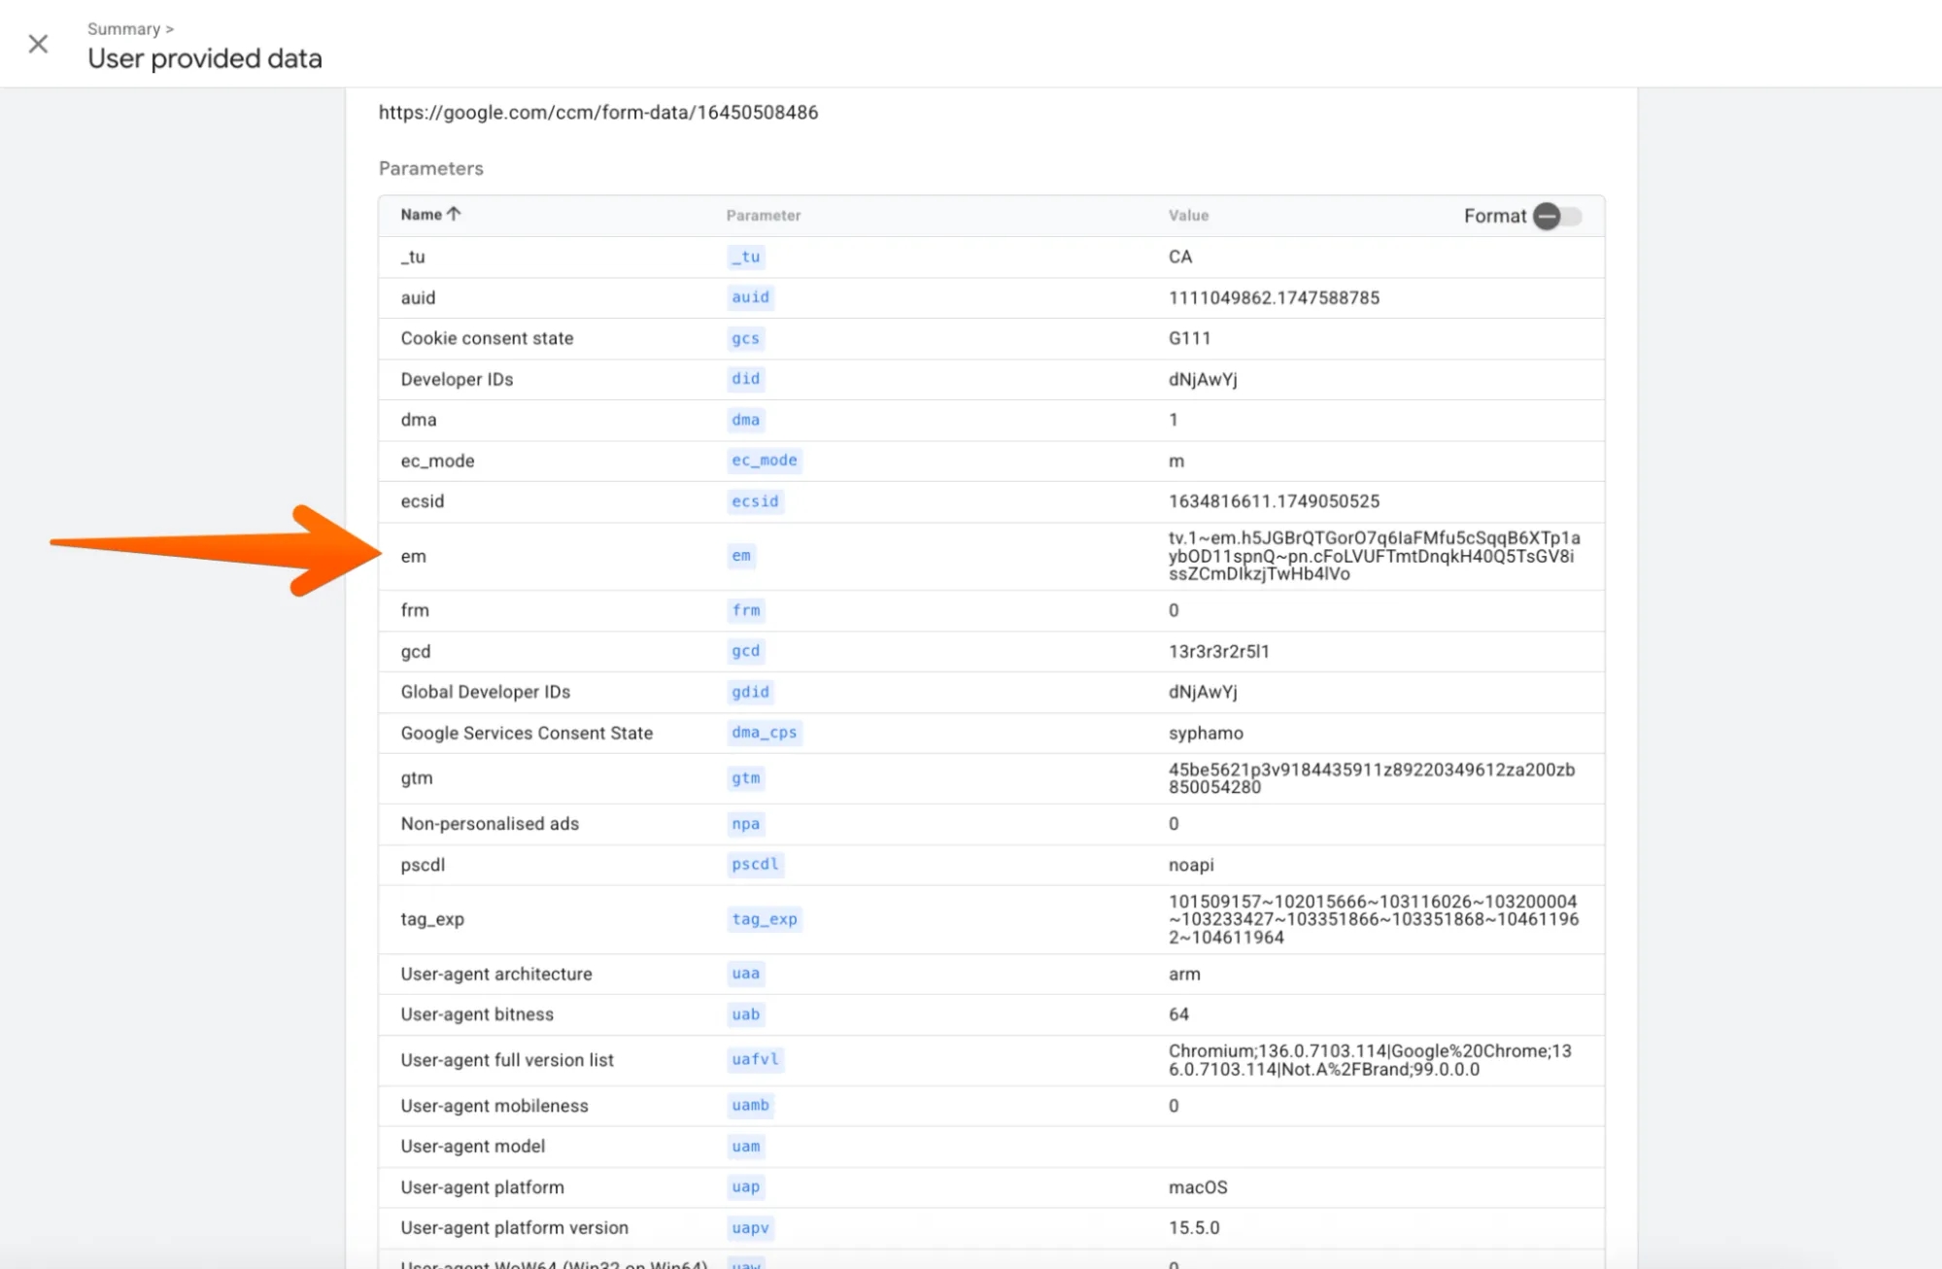Viewport: 1942px width, 1269px height.
Task: Click the did parameter chip
Action: [x=745, y=379]
